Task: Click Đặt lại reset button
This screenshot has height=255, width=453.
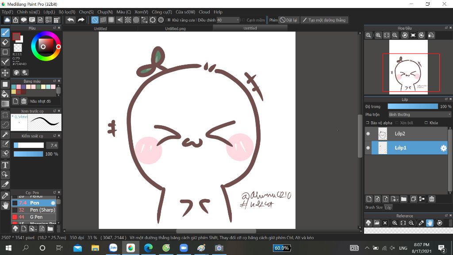Action: [288, 20]
